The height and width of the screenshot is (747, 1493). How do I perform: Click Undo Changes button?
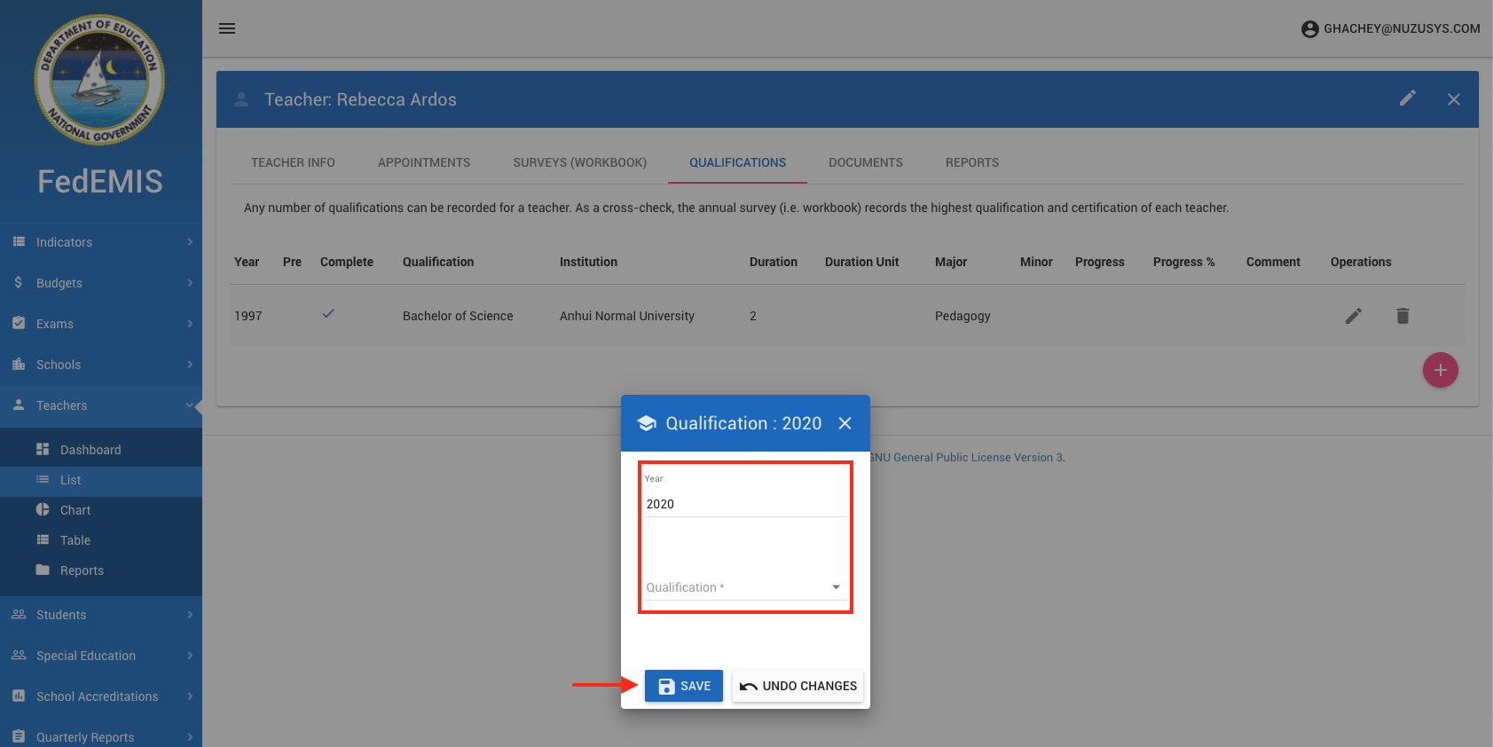(798, 686)
